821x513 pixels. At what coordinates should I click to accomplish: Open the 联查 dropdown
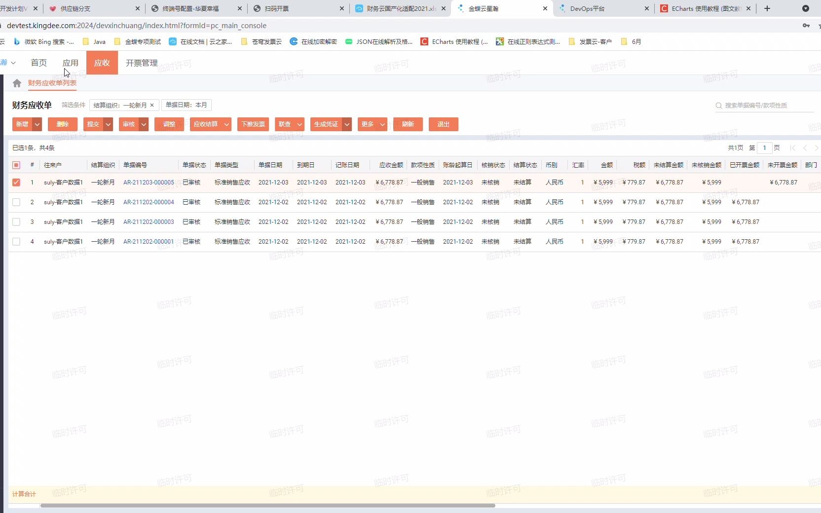pos(290,124)
